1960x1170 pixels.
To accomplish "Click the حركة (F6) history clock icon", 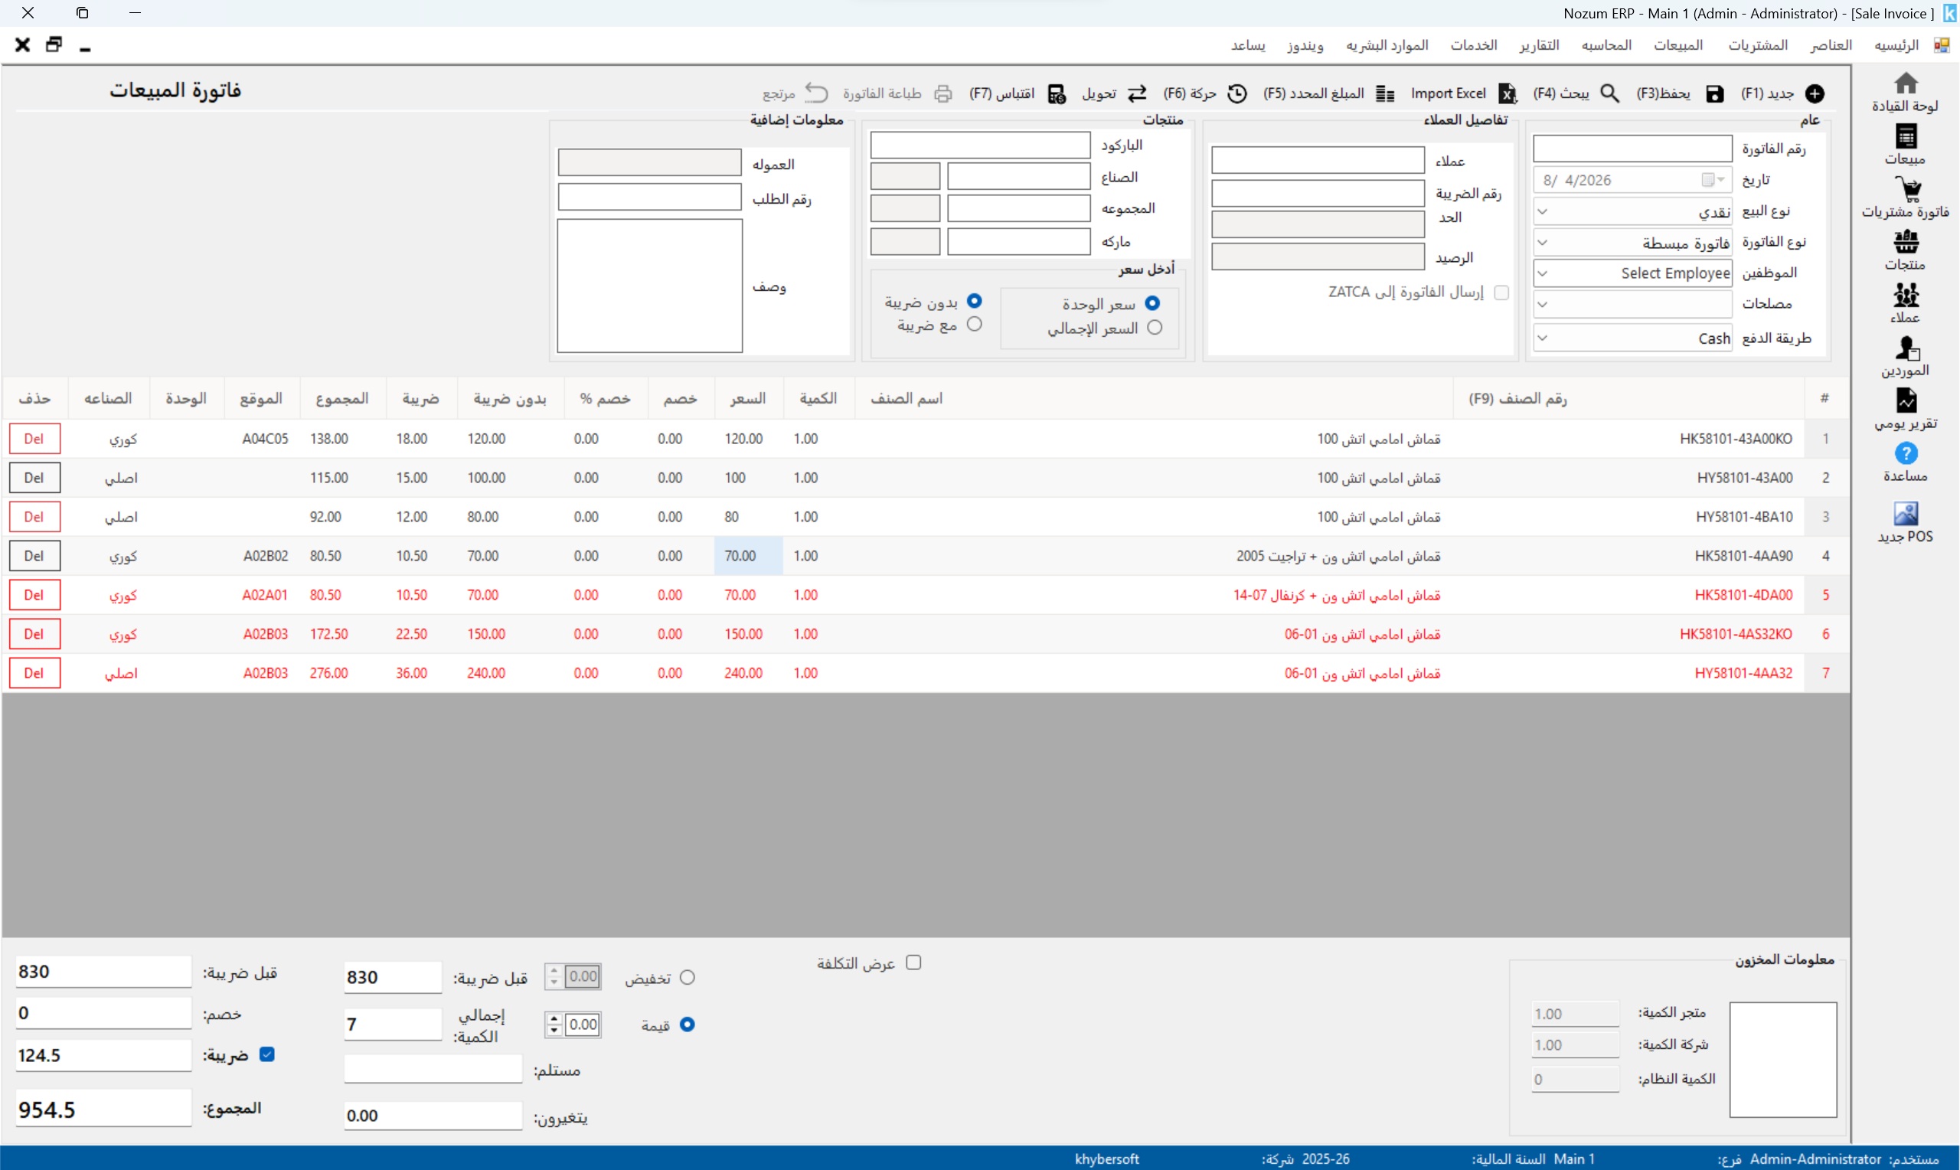I will (x=1237, y=94).
